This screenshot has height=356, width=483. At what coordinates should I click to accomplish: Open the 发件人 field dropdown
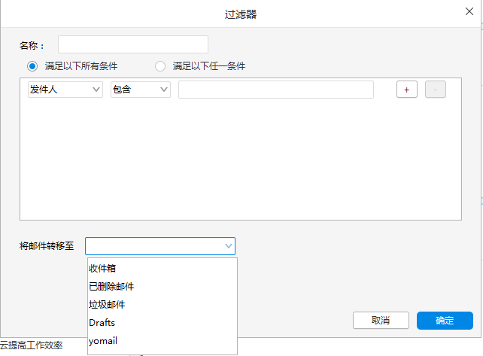coord(65,90)
